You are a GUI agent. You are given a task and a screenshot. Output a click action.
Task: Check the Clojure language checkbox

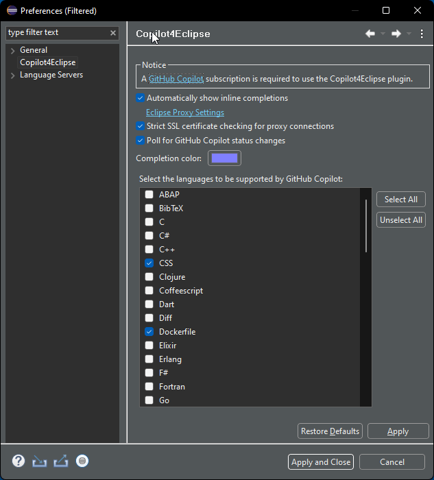(149, 277)
